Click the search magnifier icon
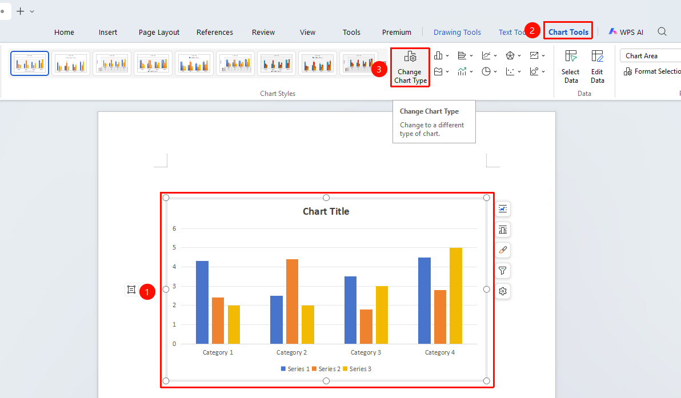Viewport: 681px width, 398px height. click(x=662, y=31)
